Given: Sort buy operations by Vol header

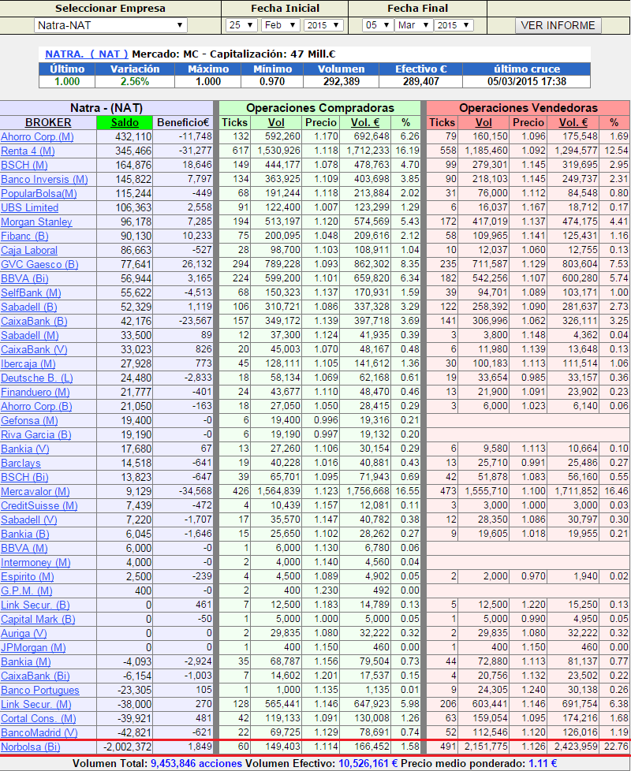Looking at the screenshot, I should tap(276, 122).
